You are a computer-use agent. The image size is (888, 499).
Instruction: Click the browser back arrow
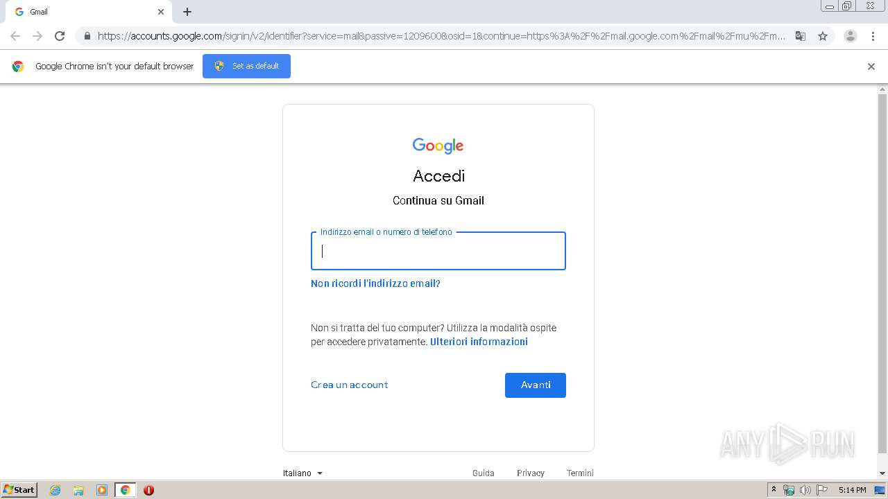15,36
